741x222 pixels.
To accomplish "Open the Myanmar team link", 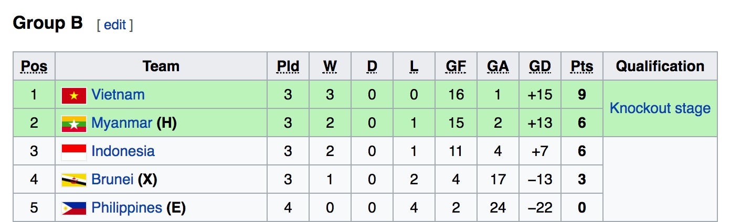I will coord(122,123).
